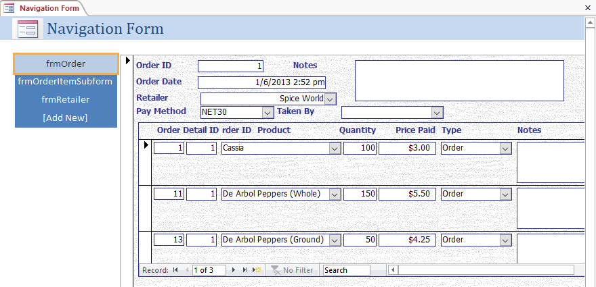596x287 pixels.
Task: Open the frmOrderItemSubform navigation tab
Action: (66, 81)
